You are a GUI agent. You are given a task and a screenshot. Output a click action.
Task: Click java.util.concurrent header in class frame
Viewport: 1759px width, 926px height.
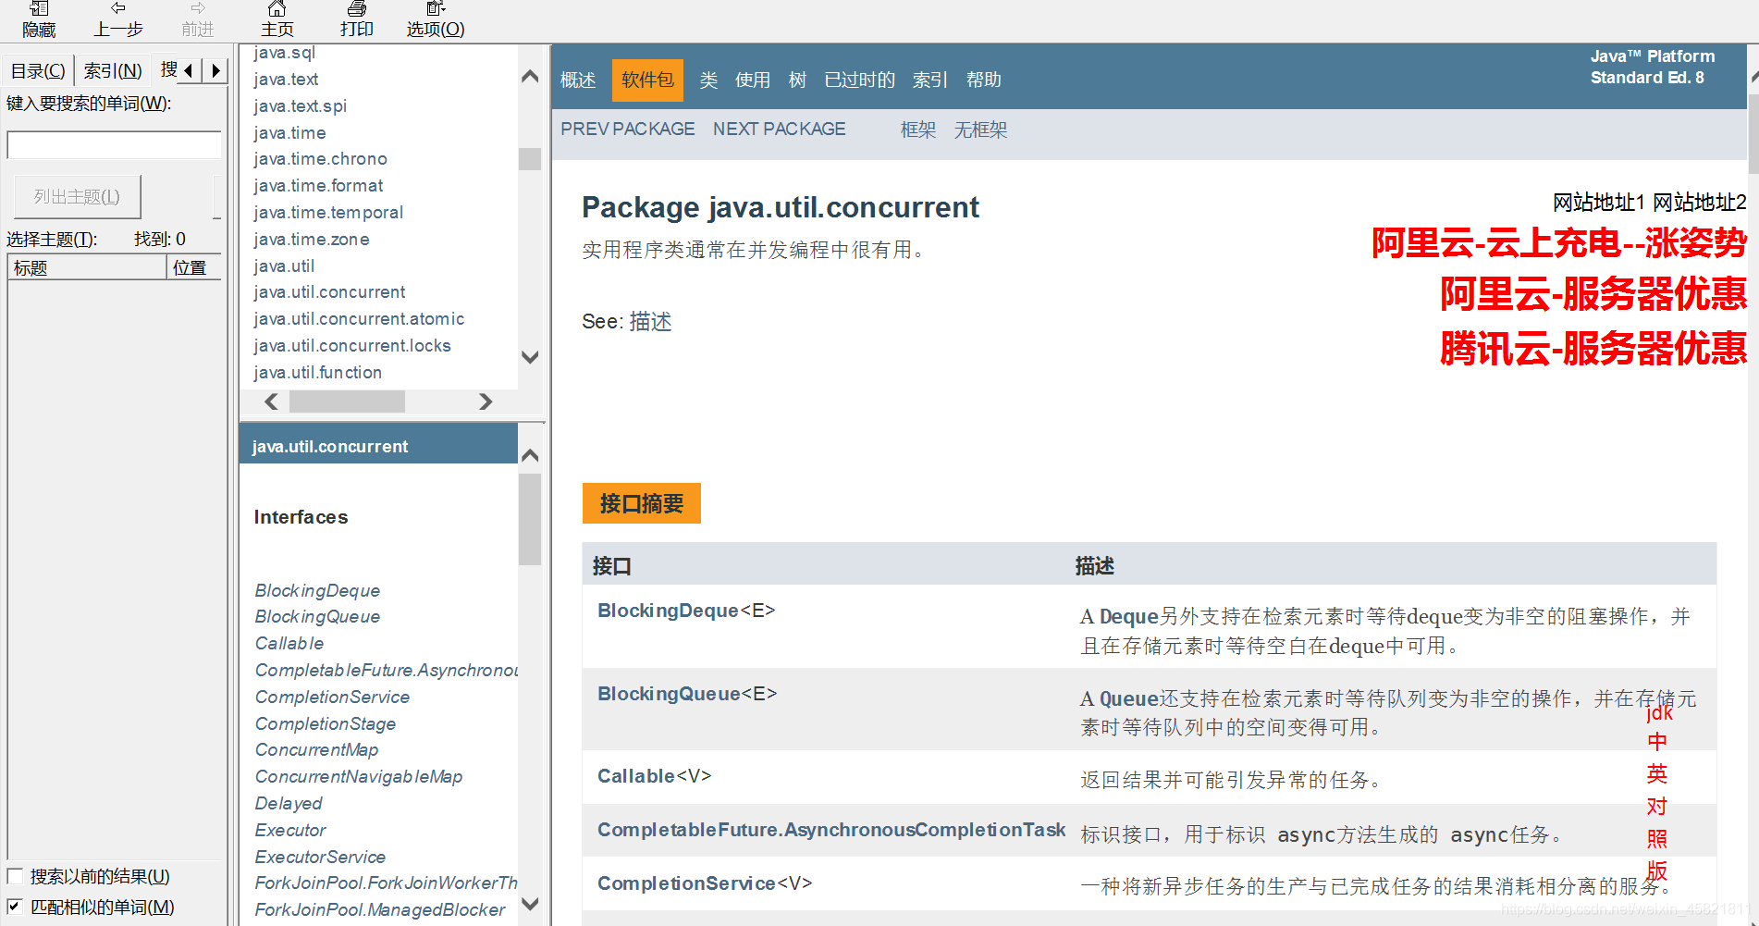329,447
